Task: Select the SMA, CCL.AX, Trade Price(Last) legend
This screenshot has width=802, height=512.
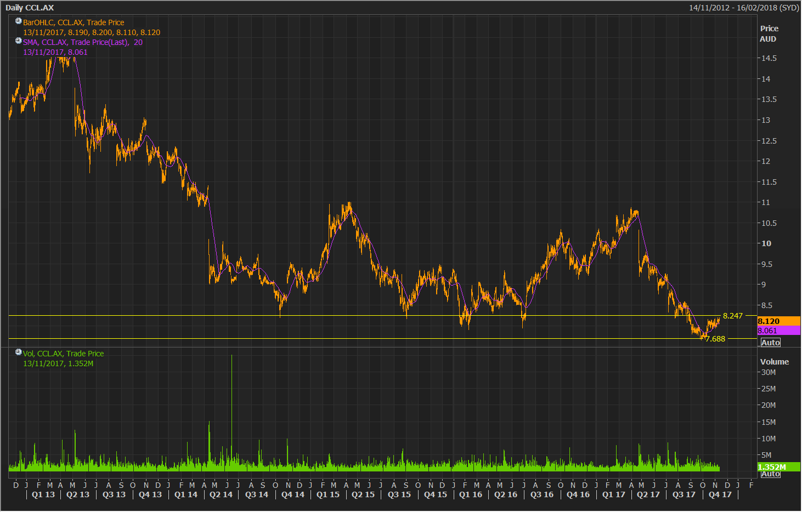Action: click(x=83, y=42)
